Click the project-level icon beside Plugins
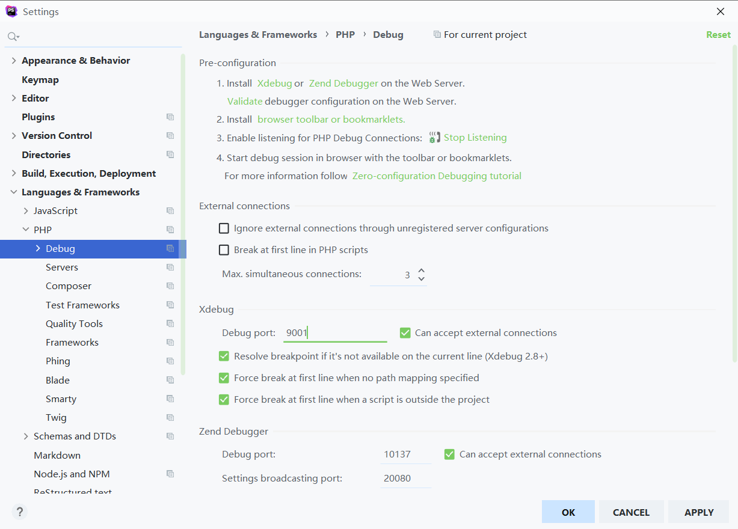This screenshot has width=738, height=529. click(170, 117)
